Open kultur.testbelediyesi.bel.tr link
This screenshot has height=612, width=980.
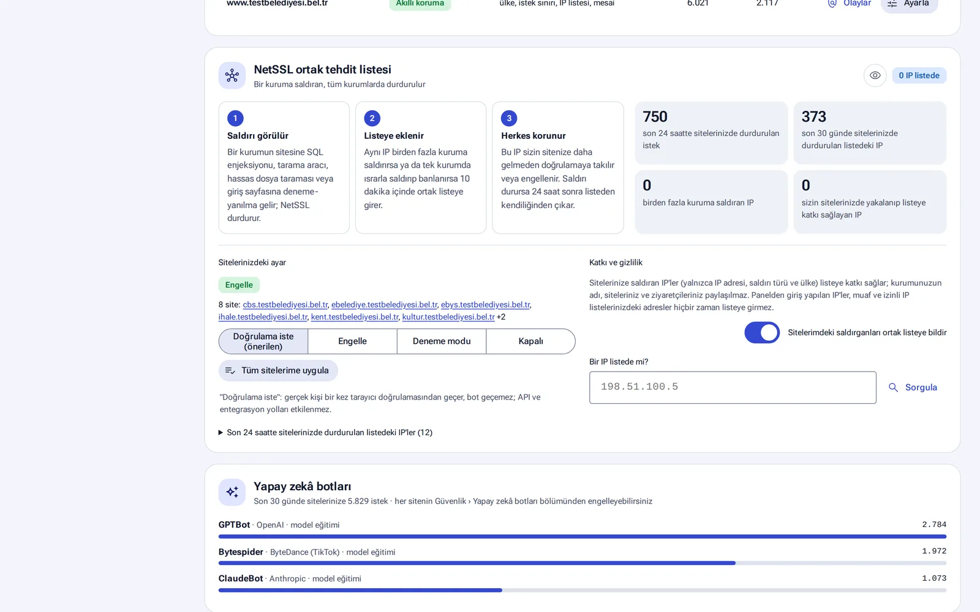point(448,317)
